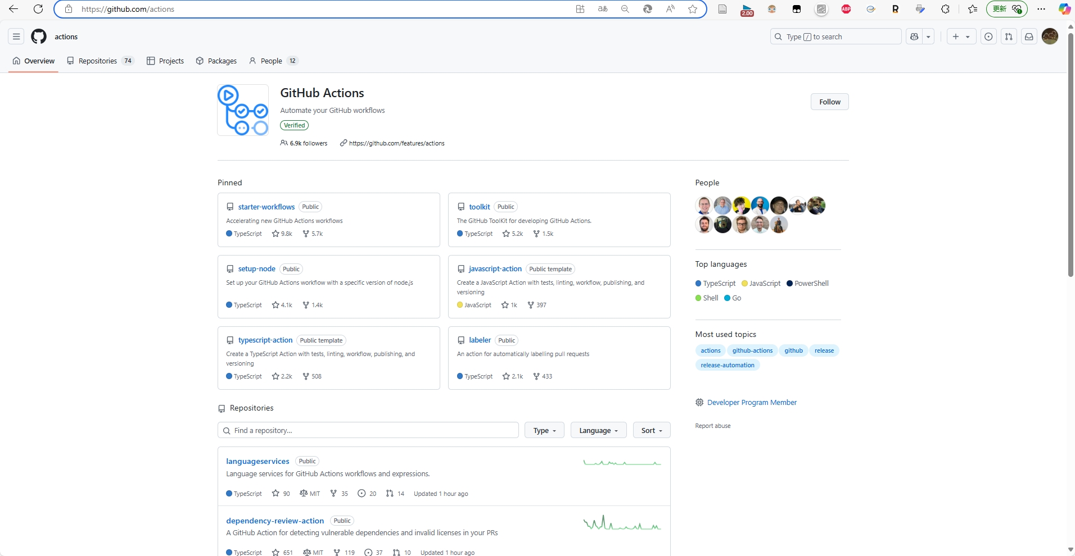Select the release-automation topic tag
The width and height of the screenshot is (1075, 556).
(728, 365)
